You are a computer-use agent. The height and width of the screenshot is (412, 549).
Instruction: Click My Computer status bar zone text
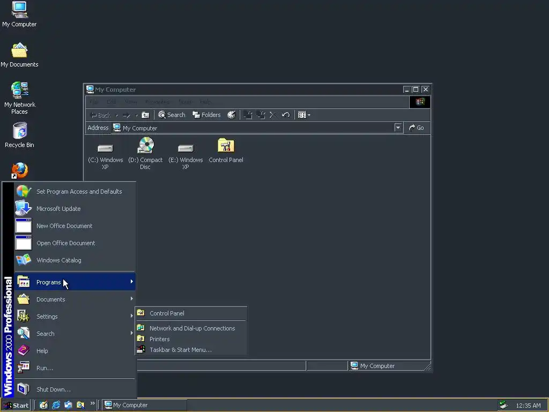tap(377, 366)
